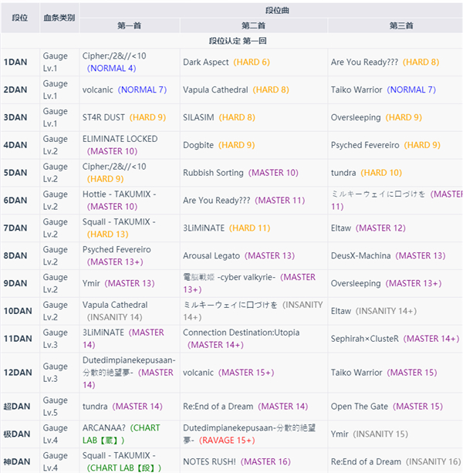Click the "SILASIM" song entry
The image size is (463, 473).
pos(198,117)
